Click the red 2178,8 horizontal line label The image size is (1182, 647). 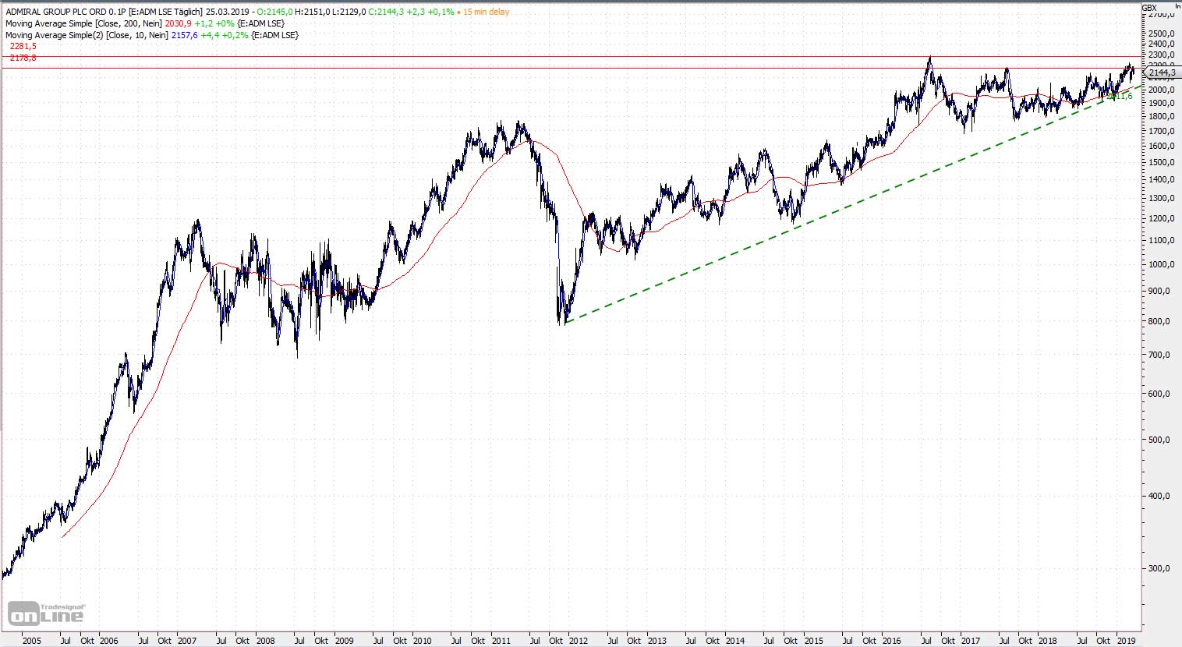pyautogui.click(x=23, y=58)
